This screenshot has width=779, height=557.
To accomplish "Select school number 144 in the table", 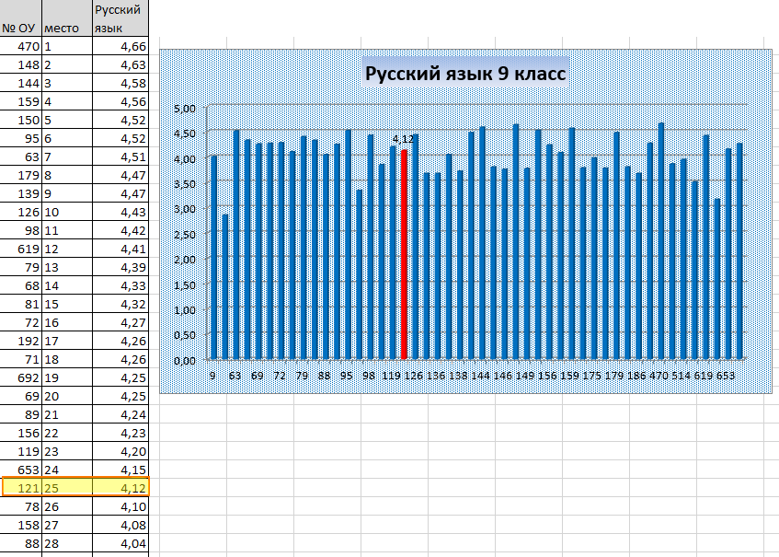I will 21,83.
